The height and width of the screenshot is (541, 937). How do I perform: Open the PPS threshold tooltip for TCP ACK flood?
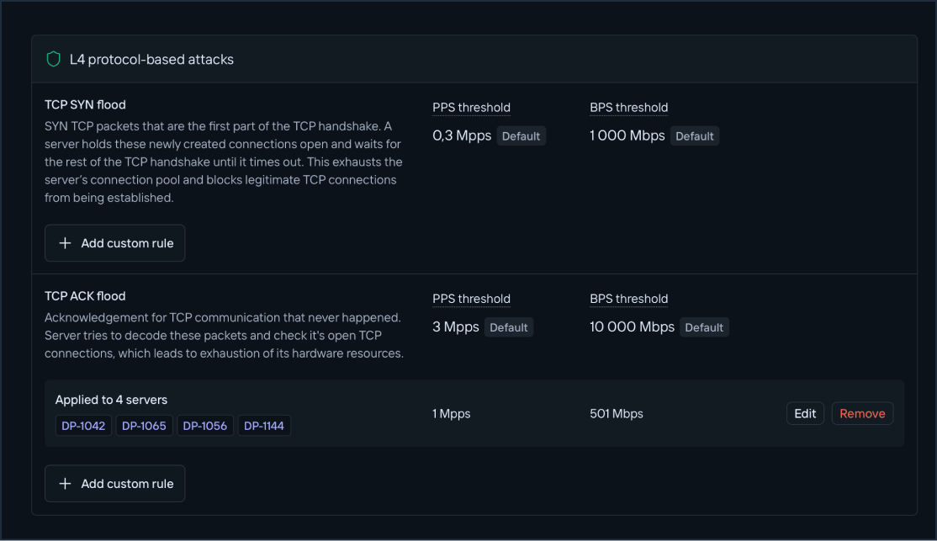click(x=471, y=298)
